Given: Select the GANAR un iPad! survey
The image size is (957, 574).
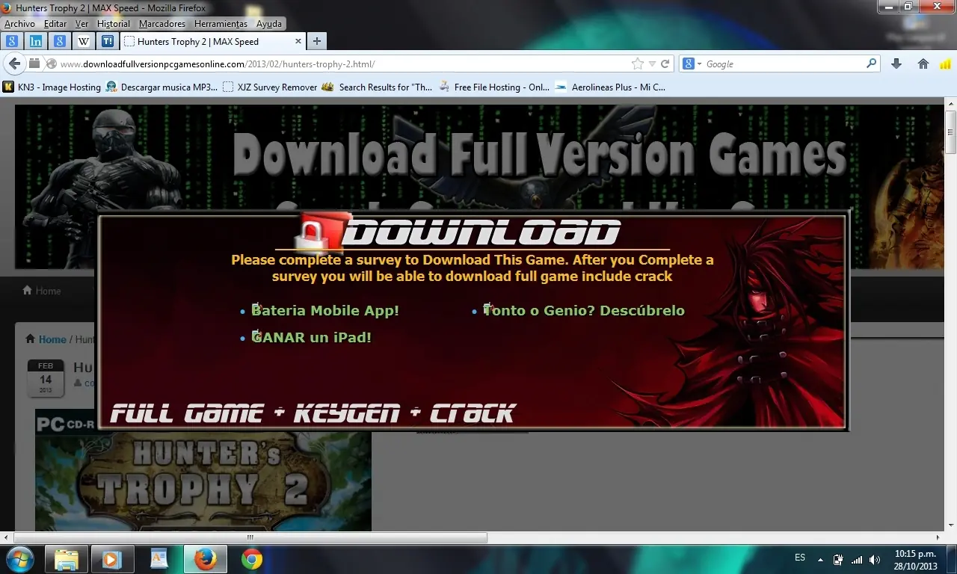Looking at the screenshot, I should (312, 337).
